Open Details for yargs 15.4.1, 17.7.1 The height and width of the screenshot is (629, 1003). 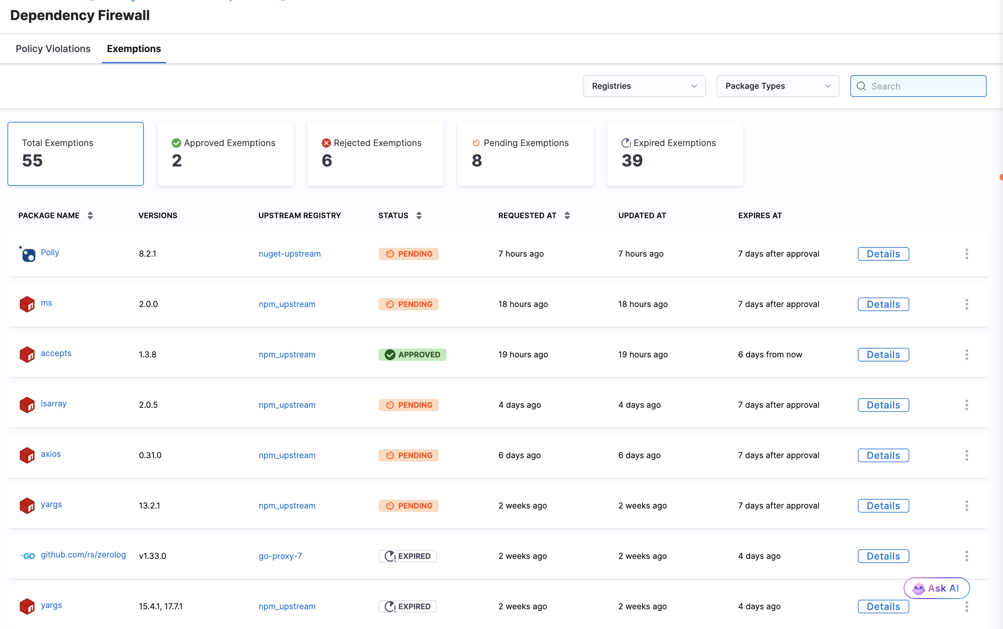click(x=883, y=606)
